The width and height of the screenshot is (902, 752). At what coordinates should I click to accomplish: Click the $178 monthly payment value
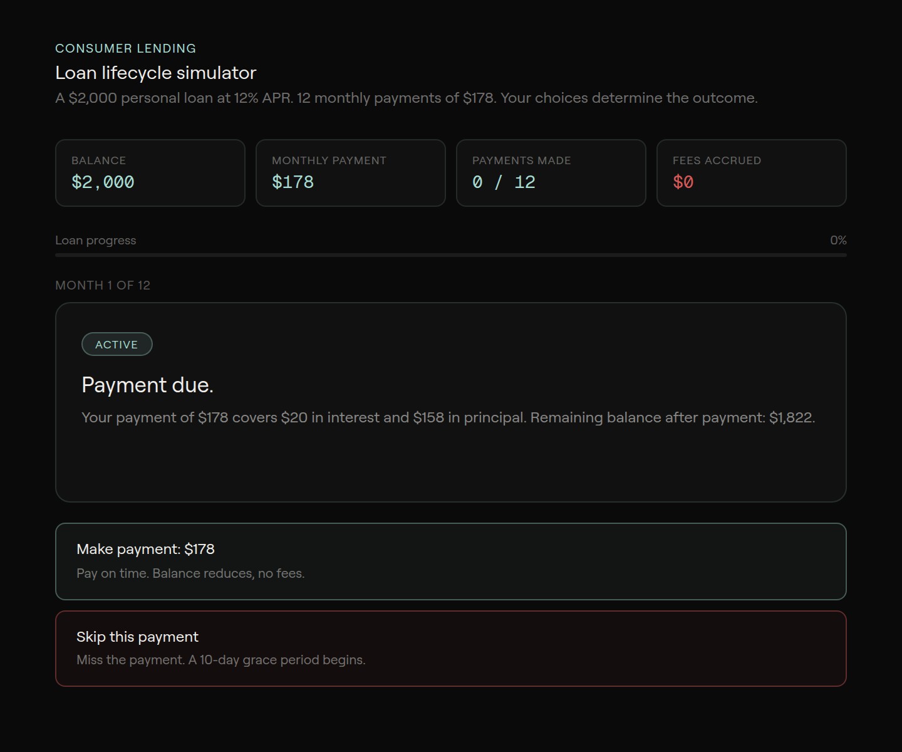coord(292,182)
